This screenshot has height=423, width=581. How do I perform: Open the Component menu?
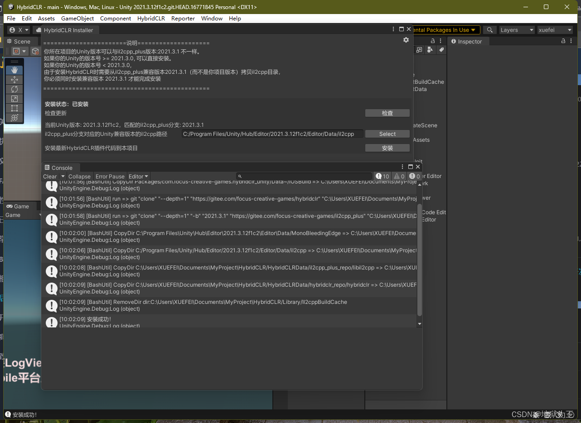[x=116, y=18]
